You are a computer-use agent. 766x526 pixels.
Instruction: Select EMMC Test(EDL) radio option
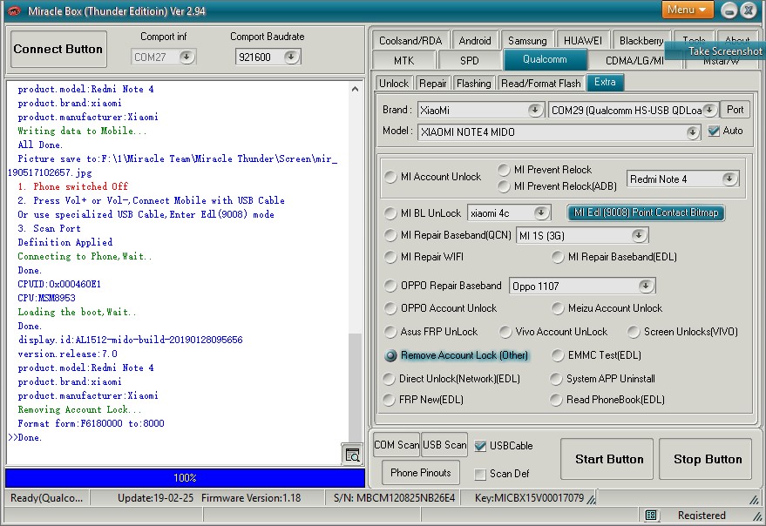click(558, 355)
